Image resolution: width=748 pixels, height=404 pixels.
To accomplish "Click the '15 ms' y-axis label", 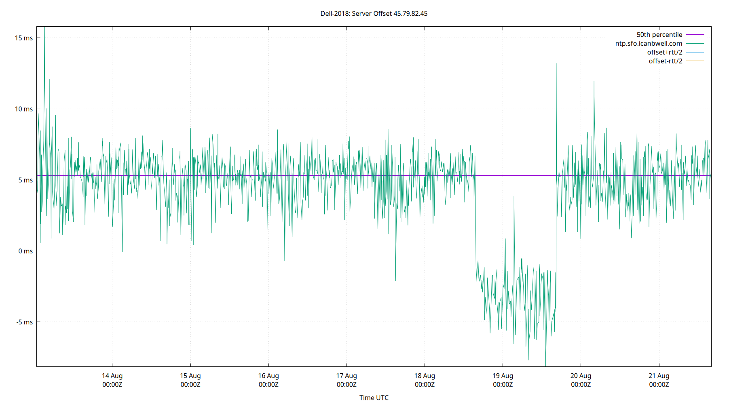I will pos(24,38).
